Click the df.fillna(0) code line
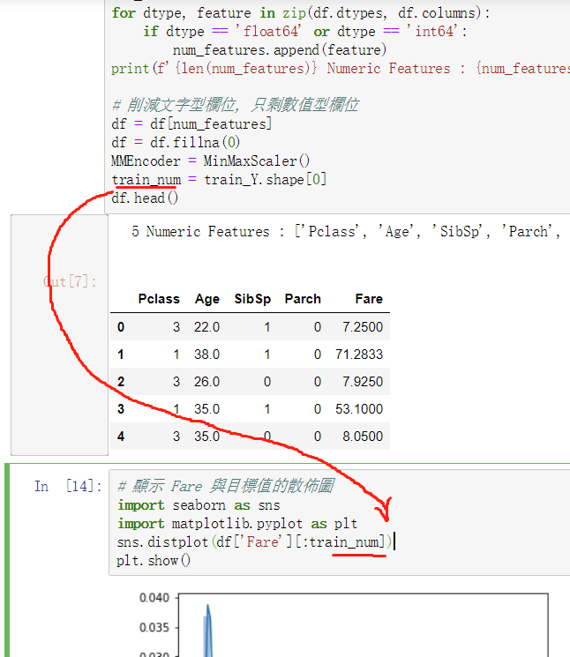 pyautogui.click(x=176, y=142)
